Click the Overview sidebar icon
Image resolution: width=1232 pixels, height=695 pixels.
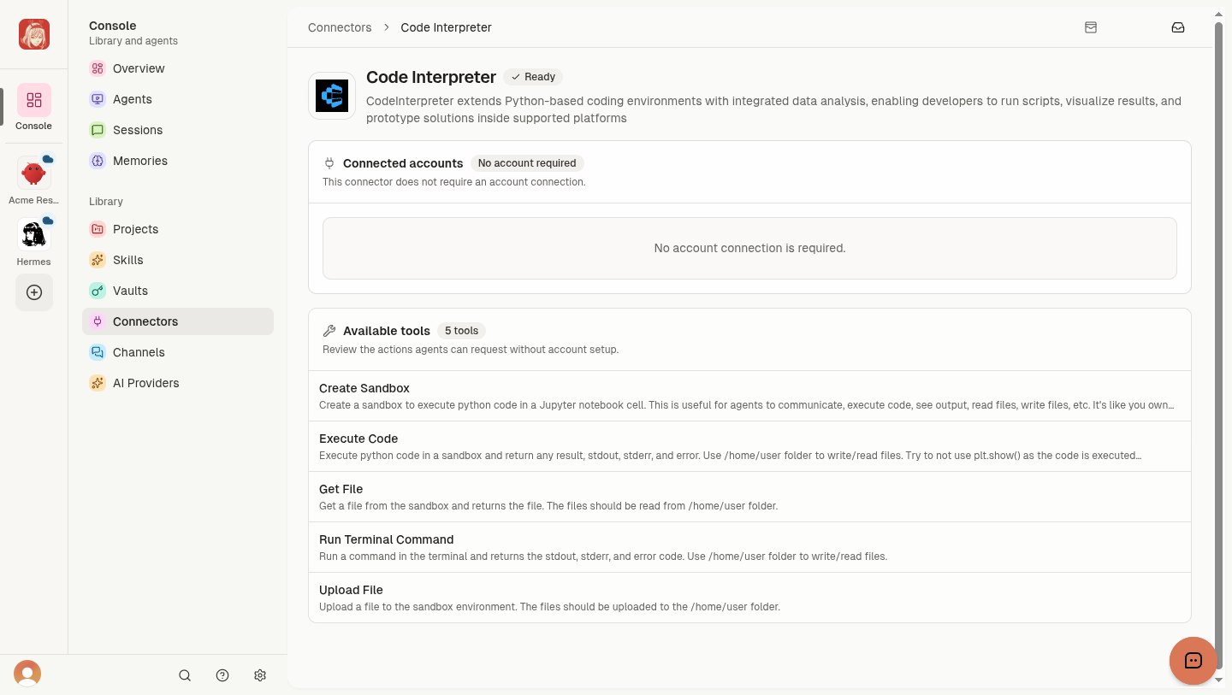[x=98, y=68]
